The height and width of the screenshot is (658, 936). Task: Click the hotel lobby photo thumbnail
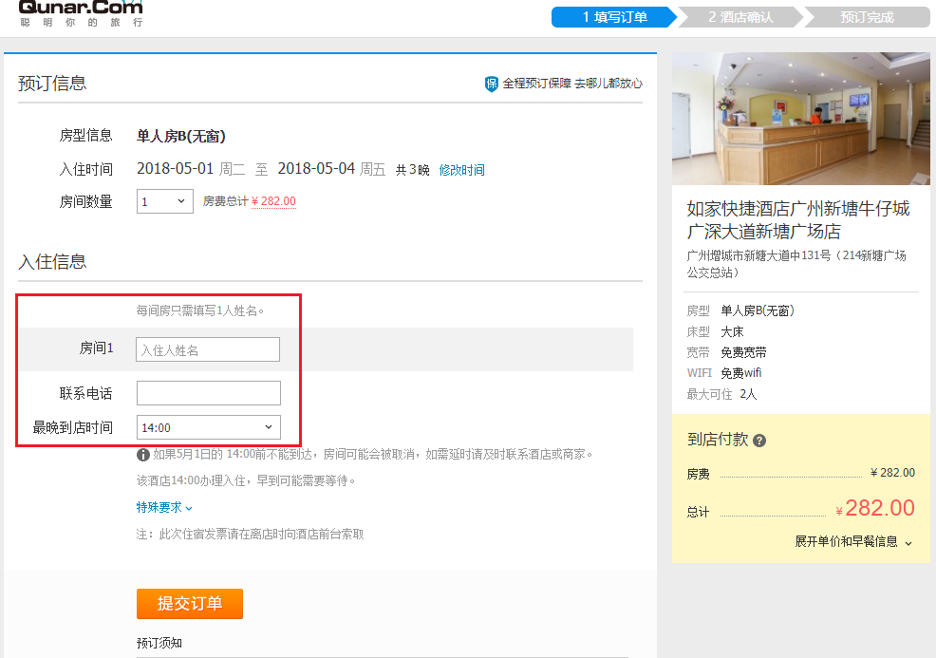tap(800, 117)
